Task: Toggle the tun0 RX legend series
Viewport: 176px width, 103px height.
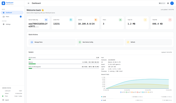Action: 123,92
